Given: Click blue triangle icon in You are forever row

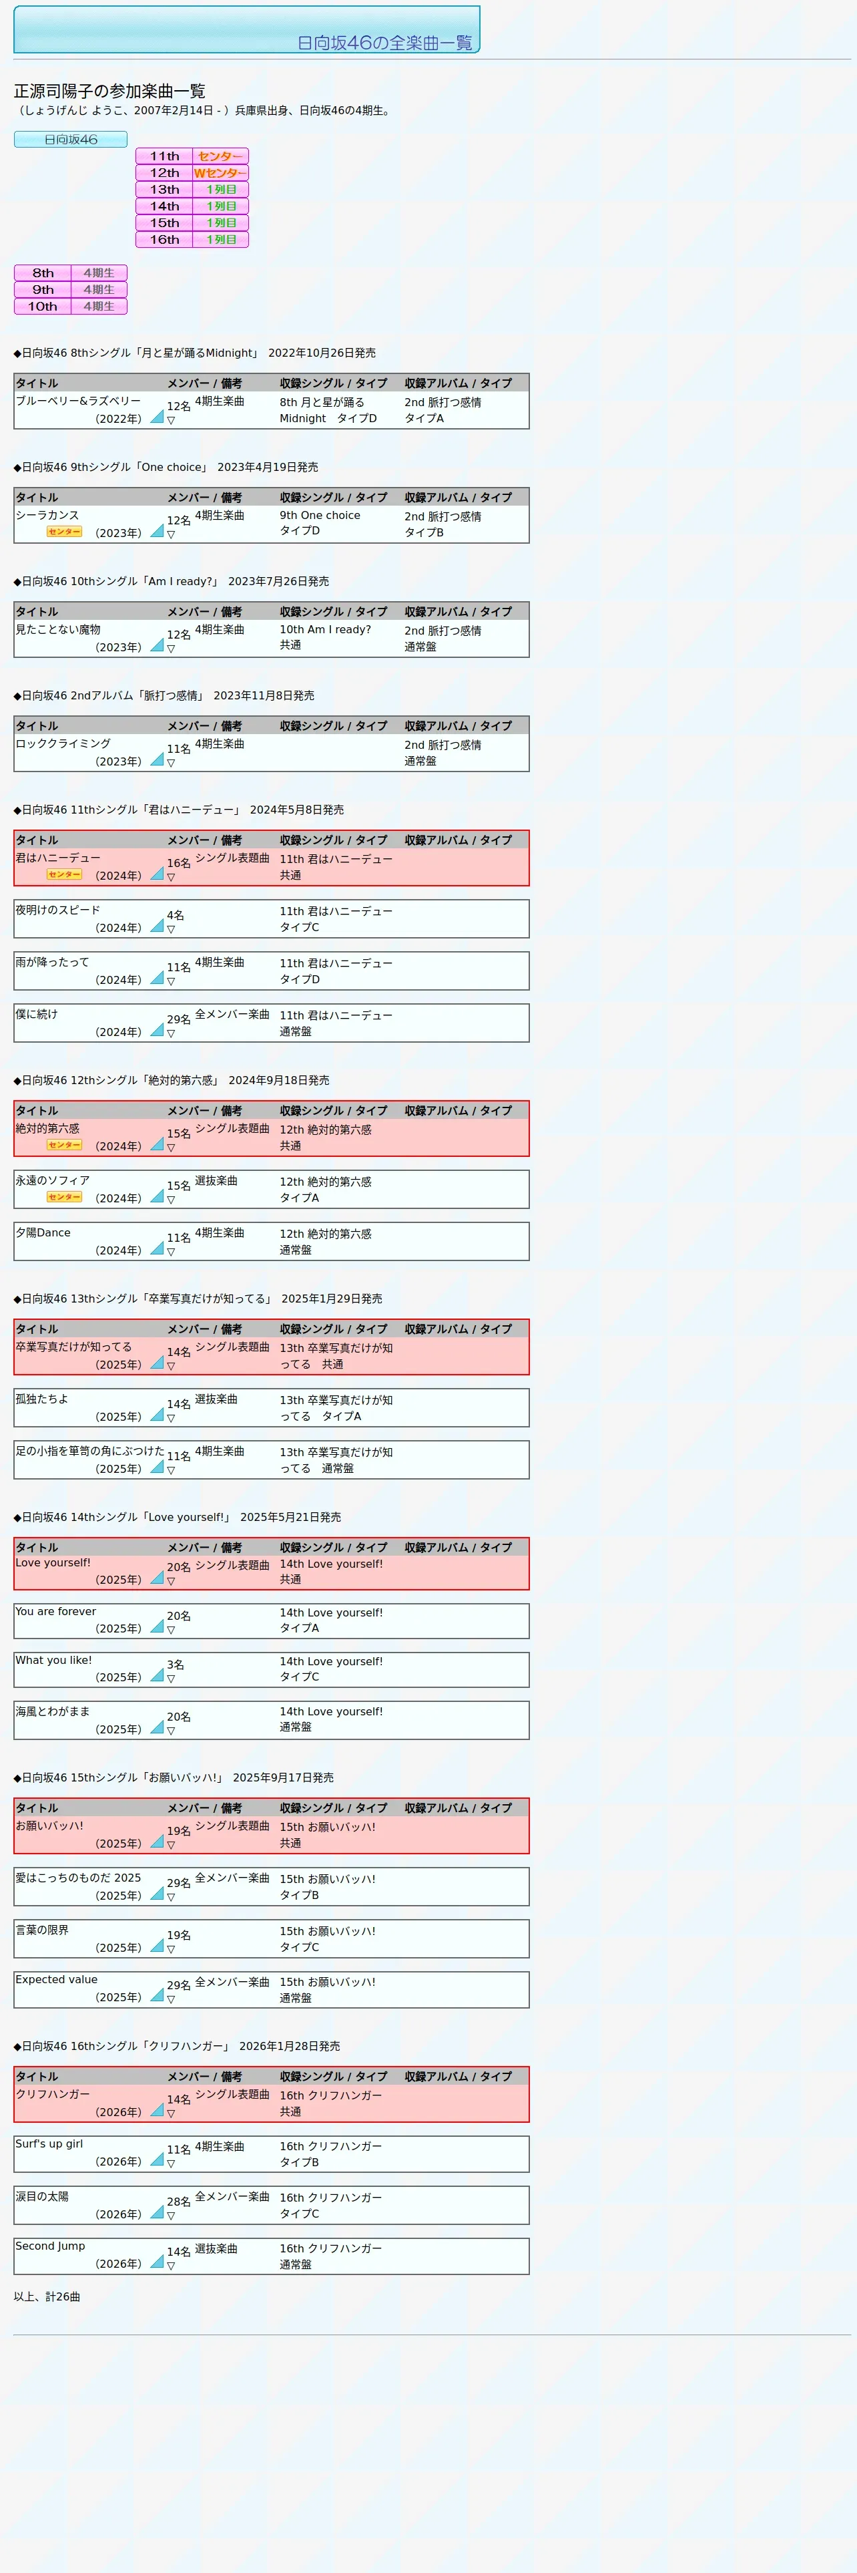Looking at the screenshot, I should [x=157, y=1626].
